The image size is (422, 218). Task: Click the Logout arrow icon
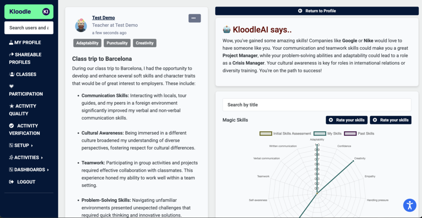point(11,182)
